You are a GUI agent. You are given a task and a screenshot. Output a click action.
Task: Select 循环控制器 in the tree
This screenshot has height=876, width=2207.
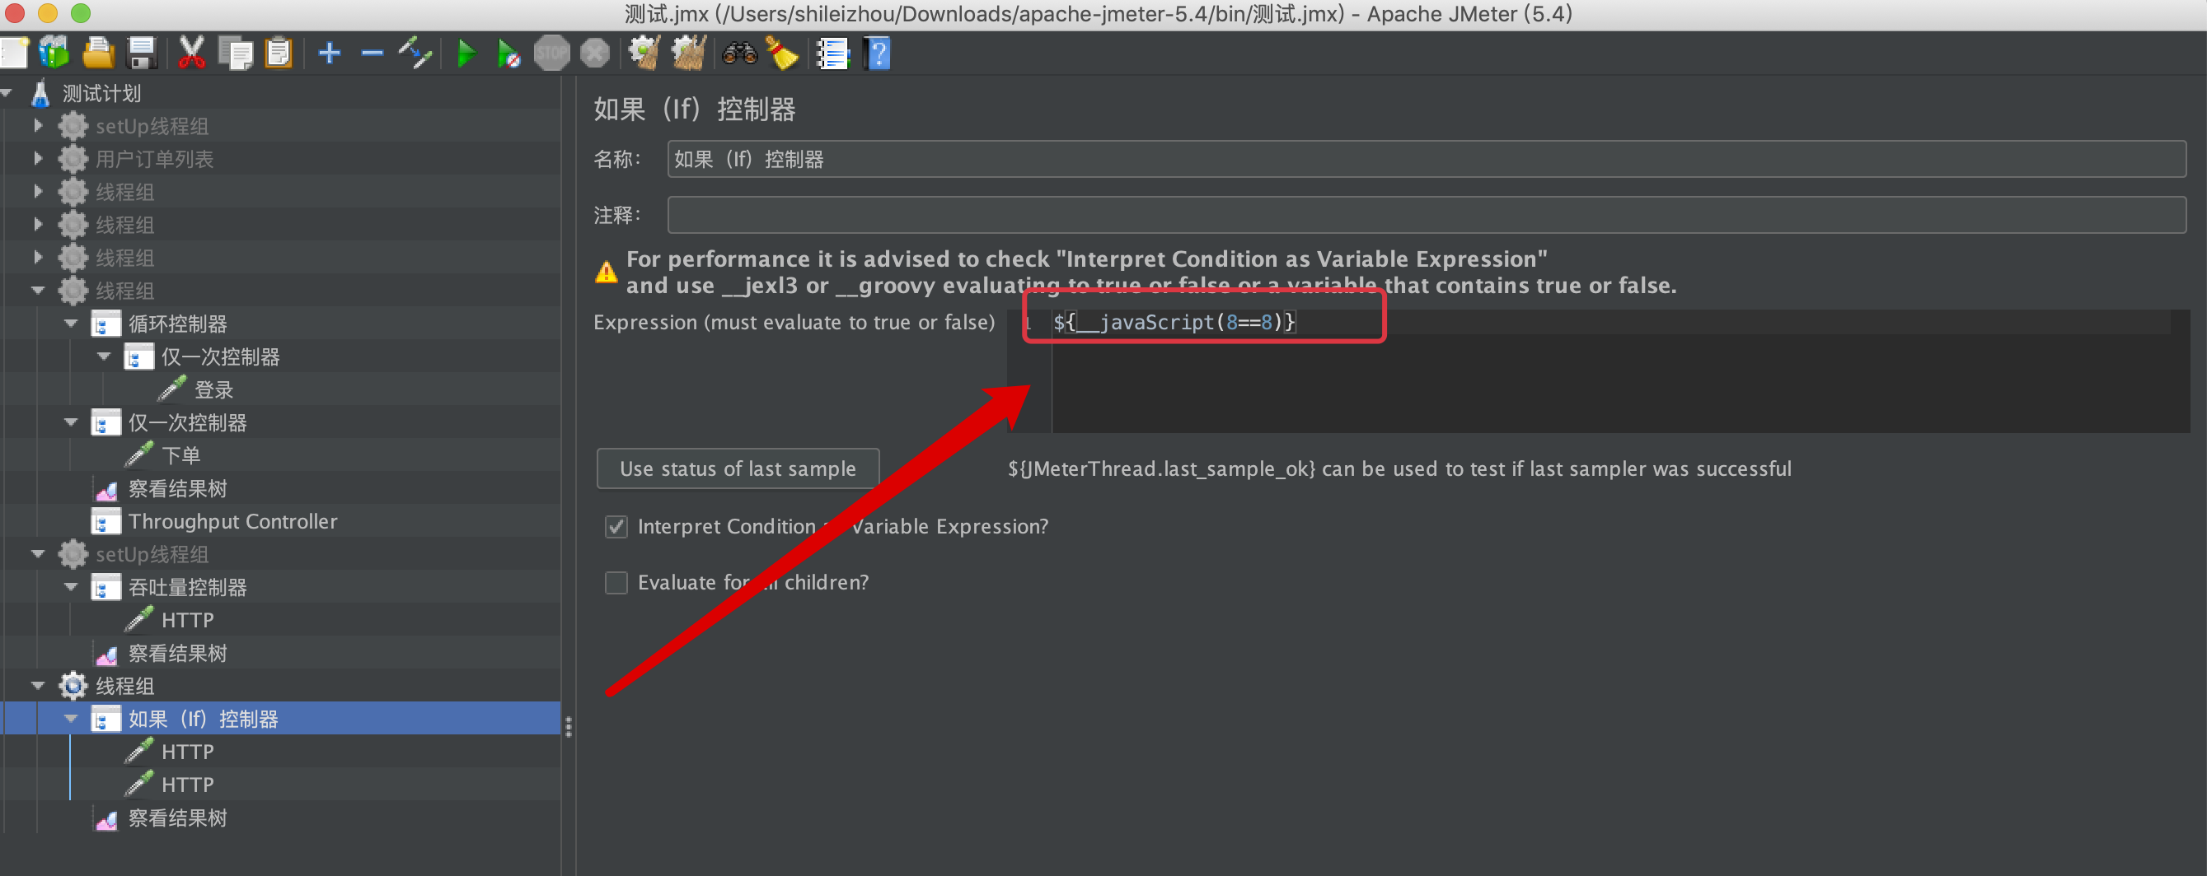tap(177, 324)
